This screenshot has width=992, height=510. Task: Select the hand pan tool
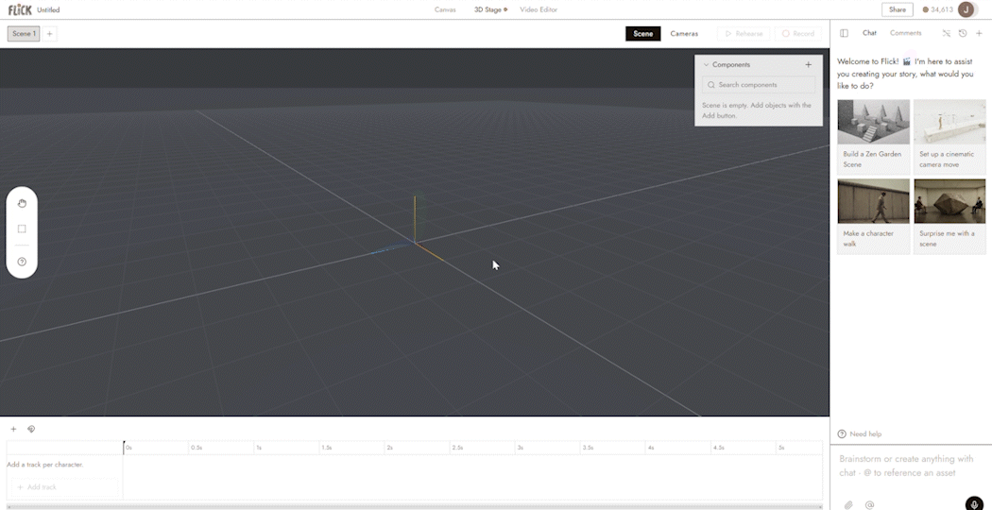click(22, 203)
